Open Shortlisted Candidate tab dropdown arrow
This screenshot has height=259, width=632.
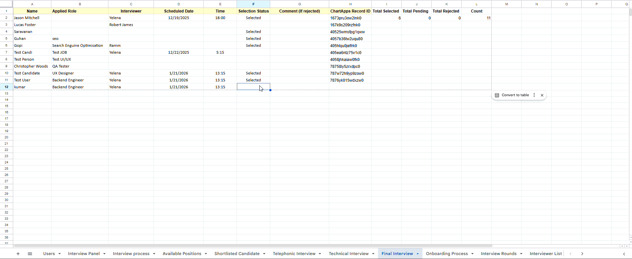[x=264, y=254]
